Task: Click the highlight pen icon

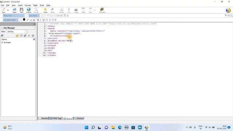Action: pos(28,20)
